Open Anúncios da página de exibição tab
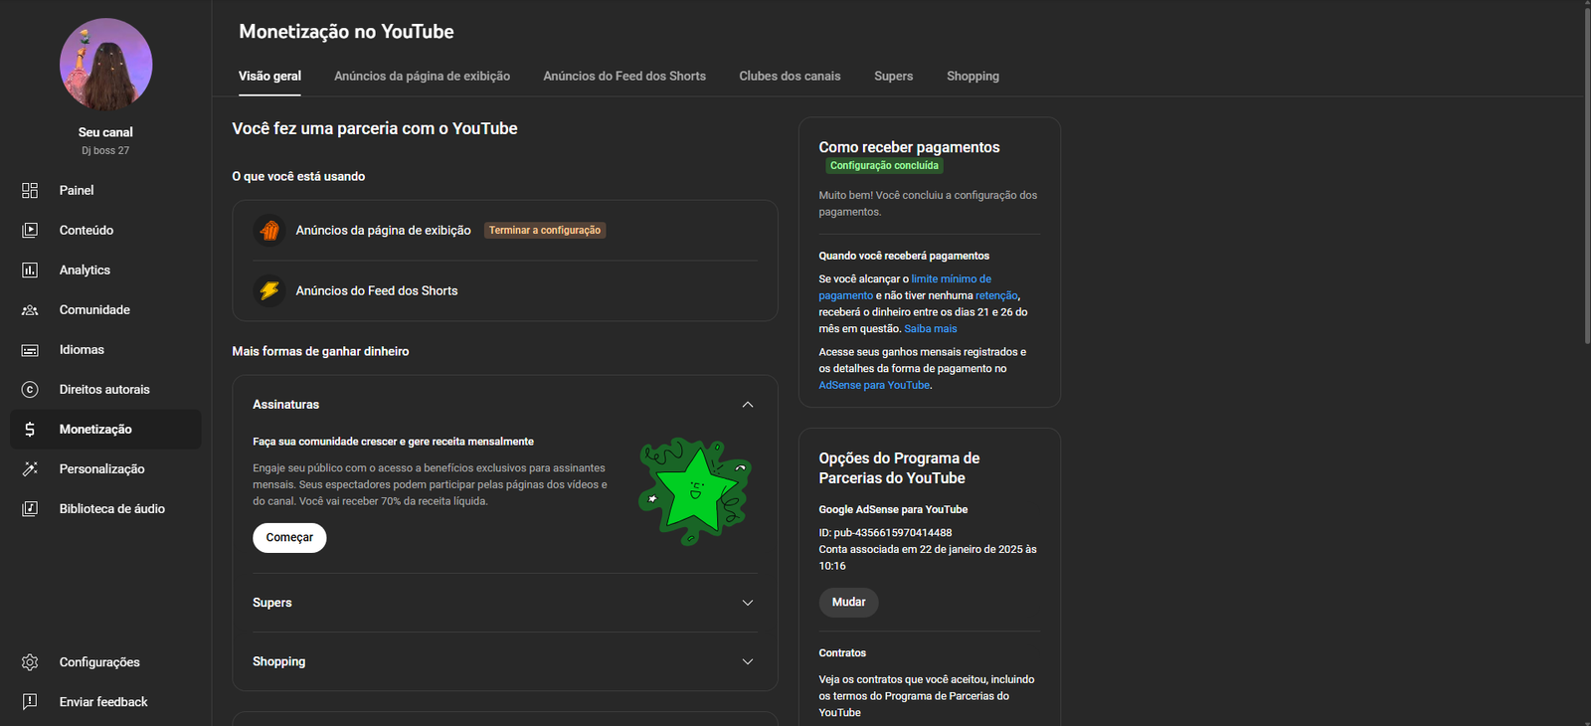This screenshot has height=726, width=1591. [x=422, y=77]
